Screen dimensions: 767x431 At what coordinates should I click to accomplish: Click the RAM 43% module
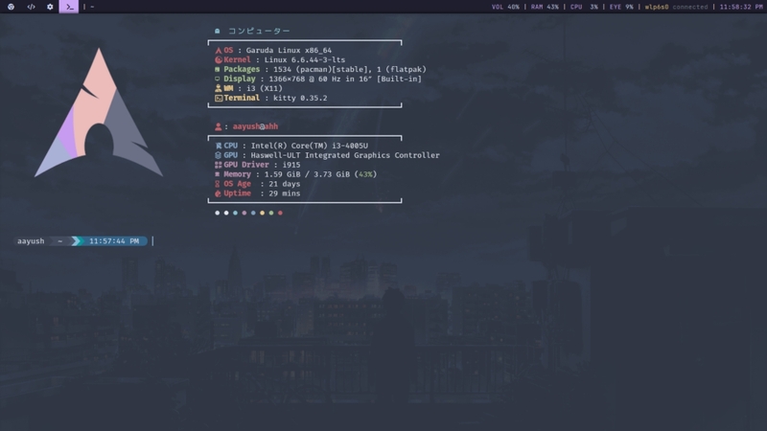545,7
